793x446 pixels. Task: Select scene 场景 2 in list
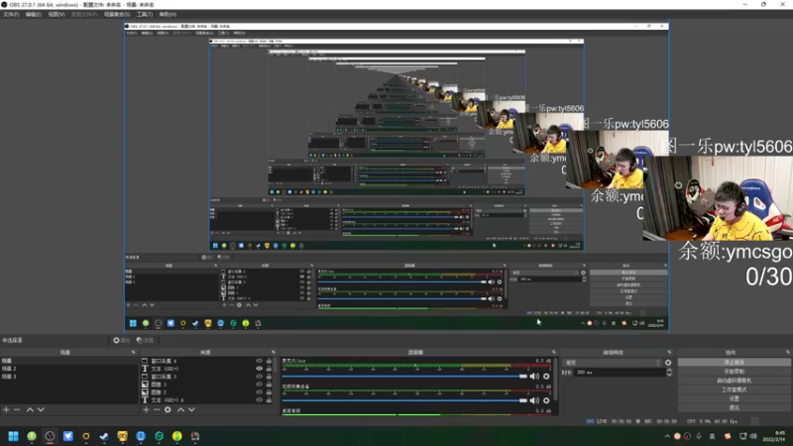[x=68, y=369]
